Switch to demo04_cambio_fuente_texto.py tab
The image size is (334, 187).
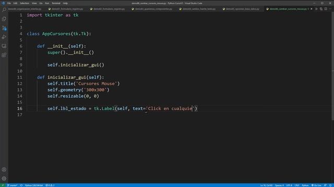click(198, 9)
